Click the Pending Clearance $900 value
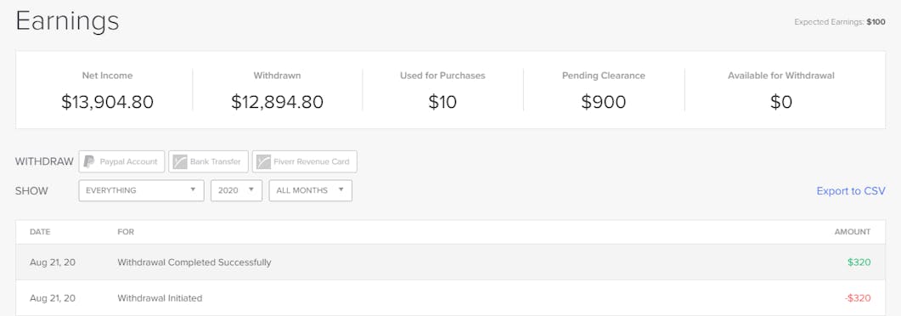 (x=603, y=102)
